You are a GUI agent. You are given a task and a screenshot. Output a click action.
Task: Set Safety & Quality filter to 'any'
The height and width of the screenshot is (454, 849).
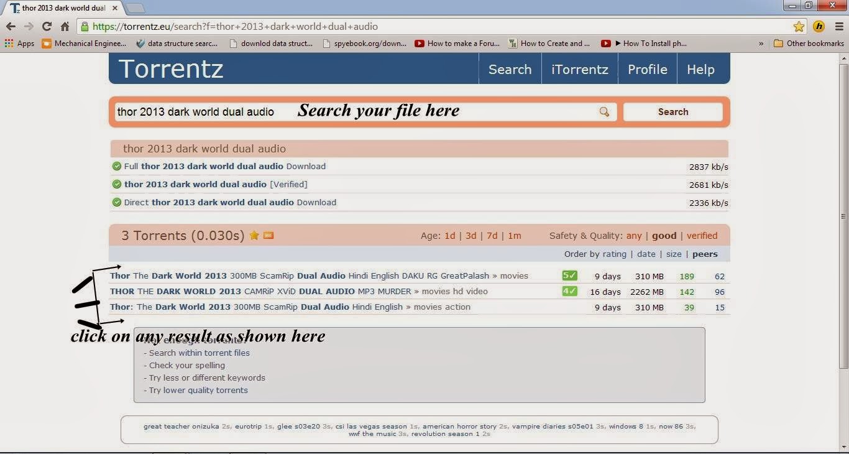634,236
